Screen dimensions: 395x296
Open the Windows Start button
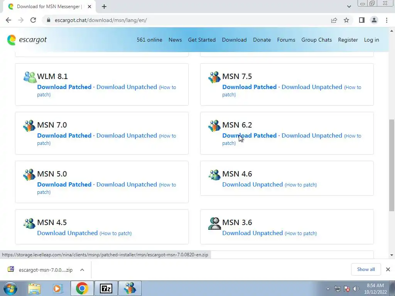click(x=10, y=288)
